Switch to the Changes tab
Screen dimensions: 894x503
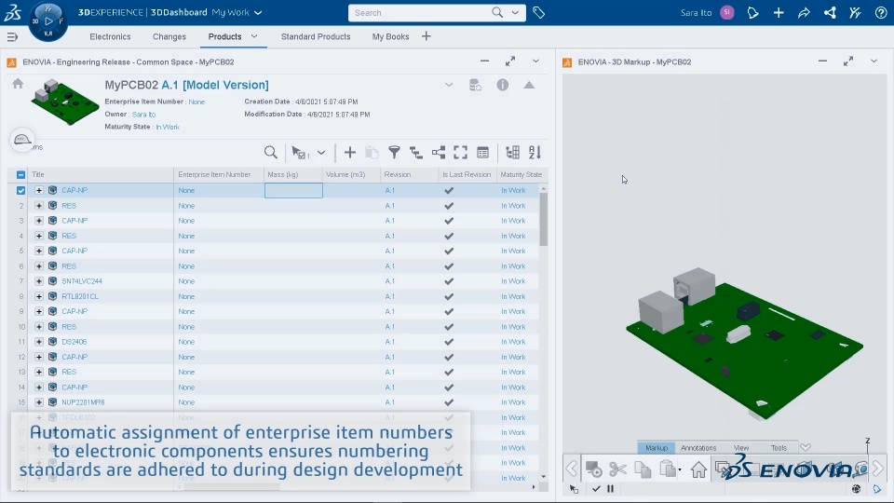(169, 36)
